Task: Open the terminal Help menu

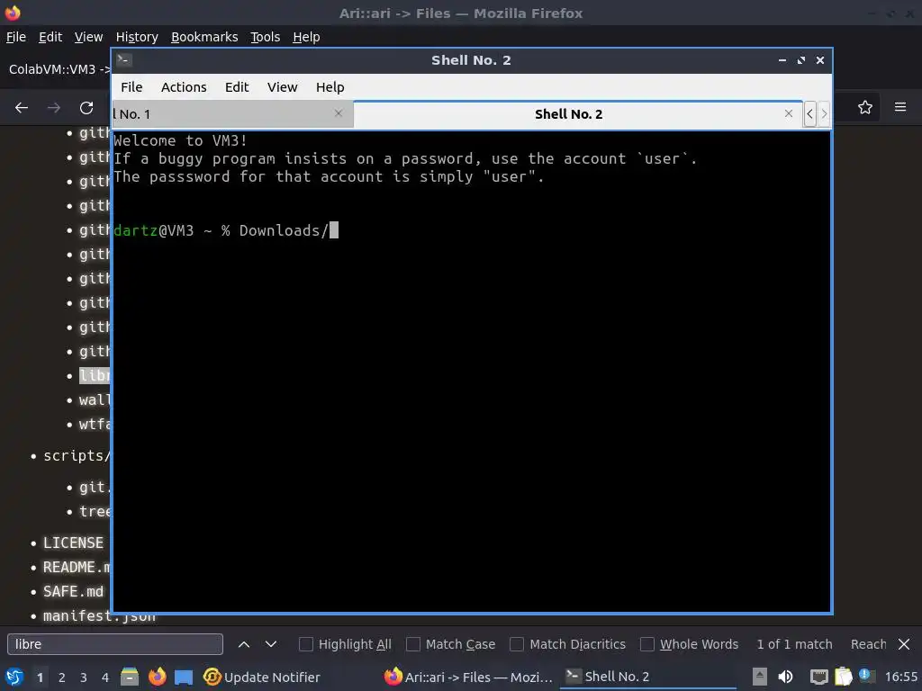Action: pos(330,87)
